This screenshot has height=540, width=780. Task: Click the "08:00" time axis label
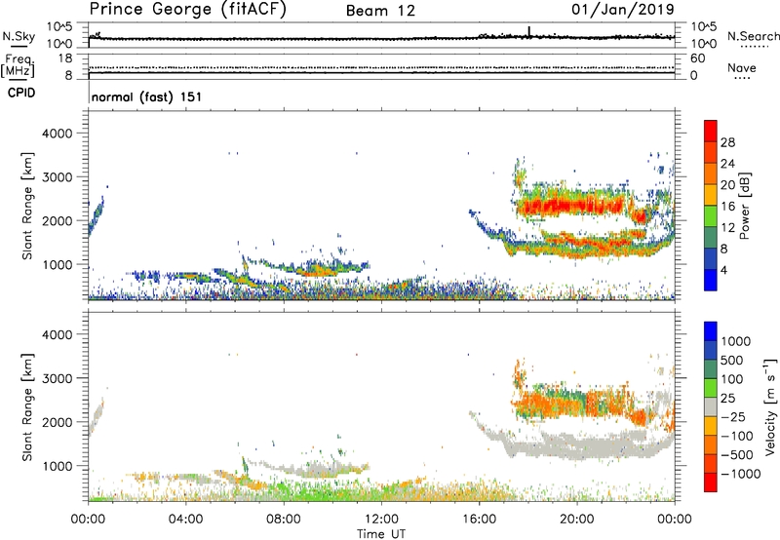pyautogui.click(x=284, y=519)
